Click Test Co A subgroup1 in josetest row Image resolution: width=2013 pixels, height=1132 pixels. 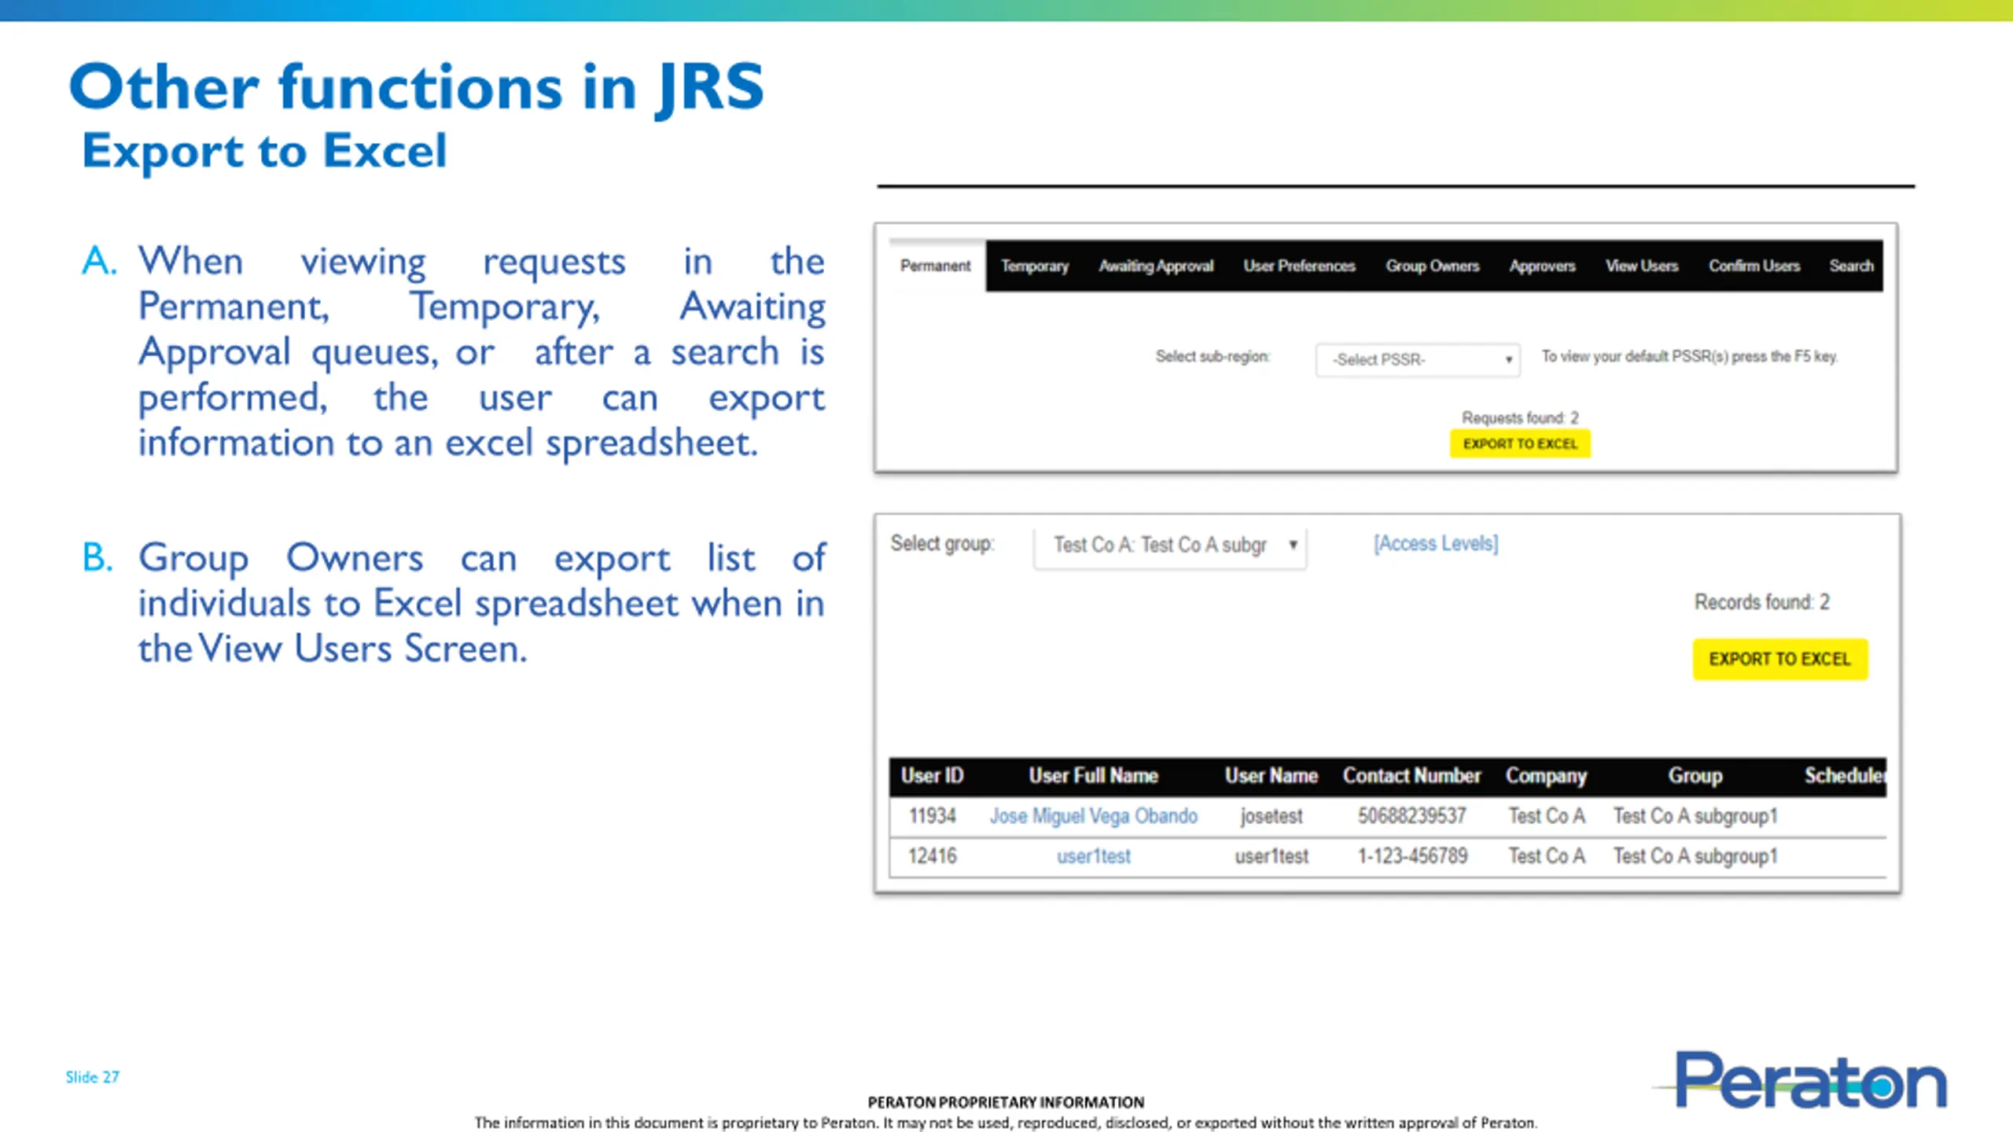(x=1695, y=817)
